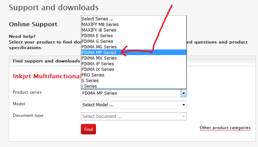
Task: Collapse Product series dropdown via its arrow
Action: point(184,93)
